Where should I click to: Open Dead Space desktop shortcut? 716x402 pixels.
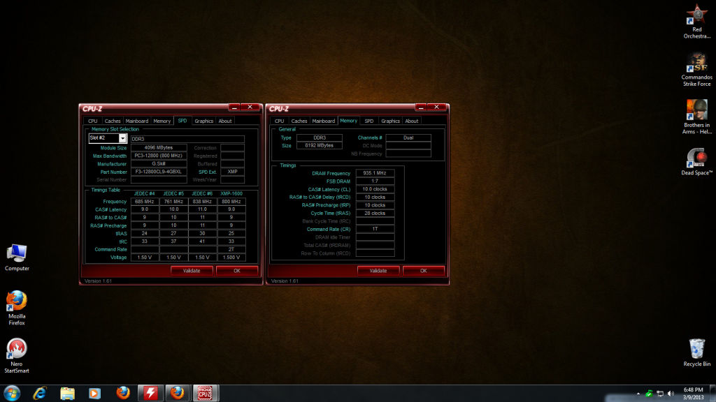coord(697,161)
